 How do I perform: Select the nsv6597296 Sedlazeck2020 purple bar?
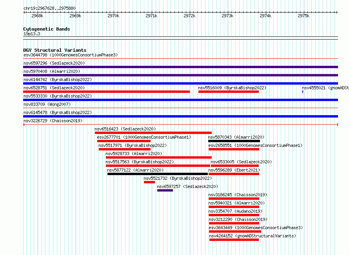click(180, 67)
